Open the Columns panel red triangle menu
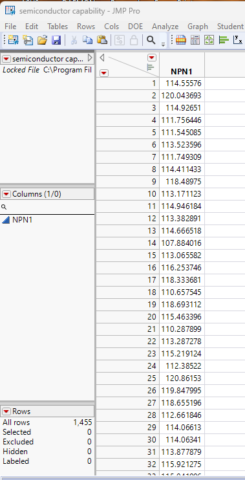The width and height of the screenshot is (245, 480). tap(6, 194)
